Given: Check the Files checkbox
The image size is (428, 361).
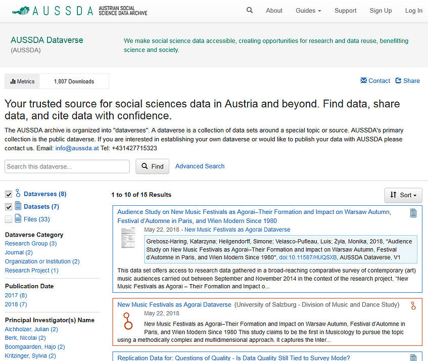Looking at the screenshot, I should coord(9,219).
